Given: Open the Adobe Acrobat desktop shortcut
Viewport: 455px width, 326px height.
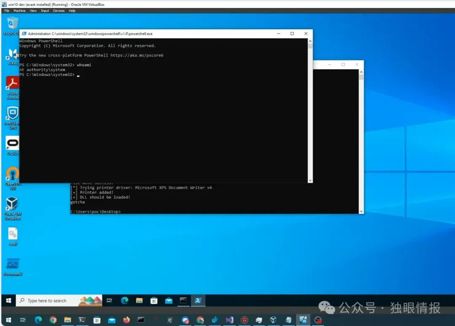Looking at the screenshot, I should click(x=13, y=87).
